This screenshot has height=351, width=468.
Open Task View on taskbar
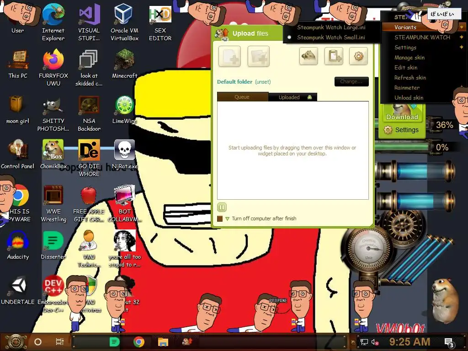[x=60, y=342]
